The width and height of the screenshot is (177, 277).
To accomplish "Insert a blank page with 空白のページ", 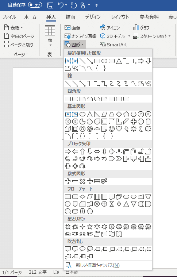I will pos(19,36).
